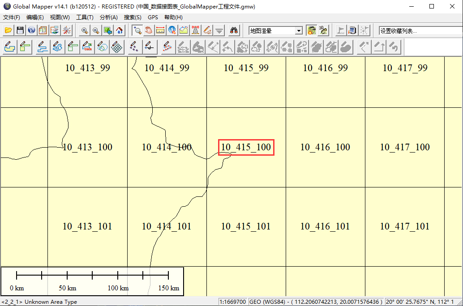The width and height of the screenshot is (463, 306).
Task: Expand the 设置收藏列表 favorites combo box
Action: (420, 31)
